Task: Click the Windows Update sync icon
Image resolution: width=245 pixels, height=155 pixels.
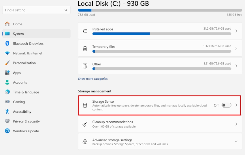Action: coord(7,131)
